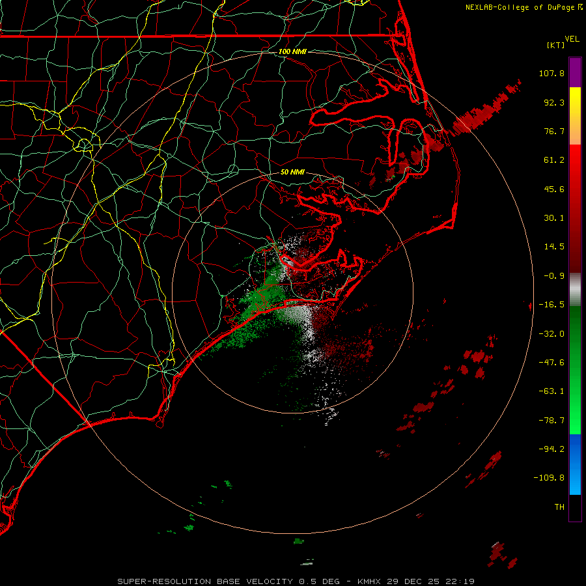Select the -63.1 scale value

pos(551,391)
